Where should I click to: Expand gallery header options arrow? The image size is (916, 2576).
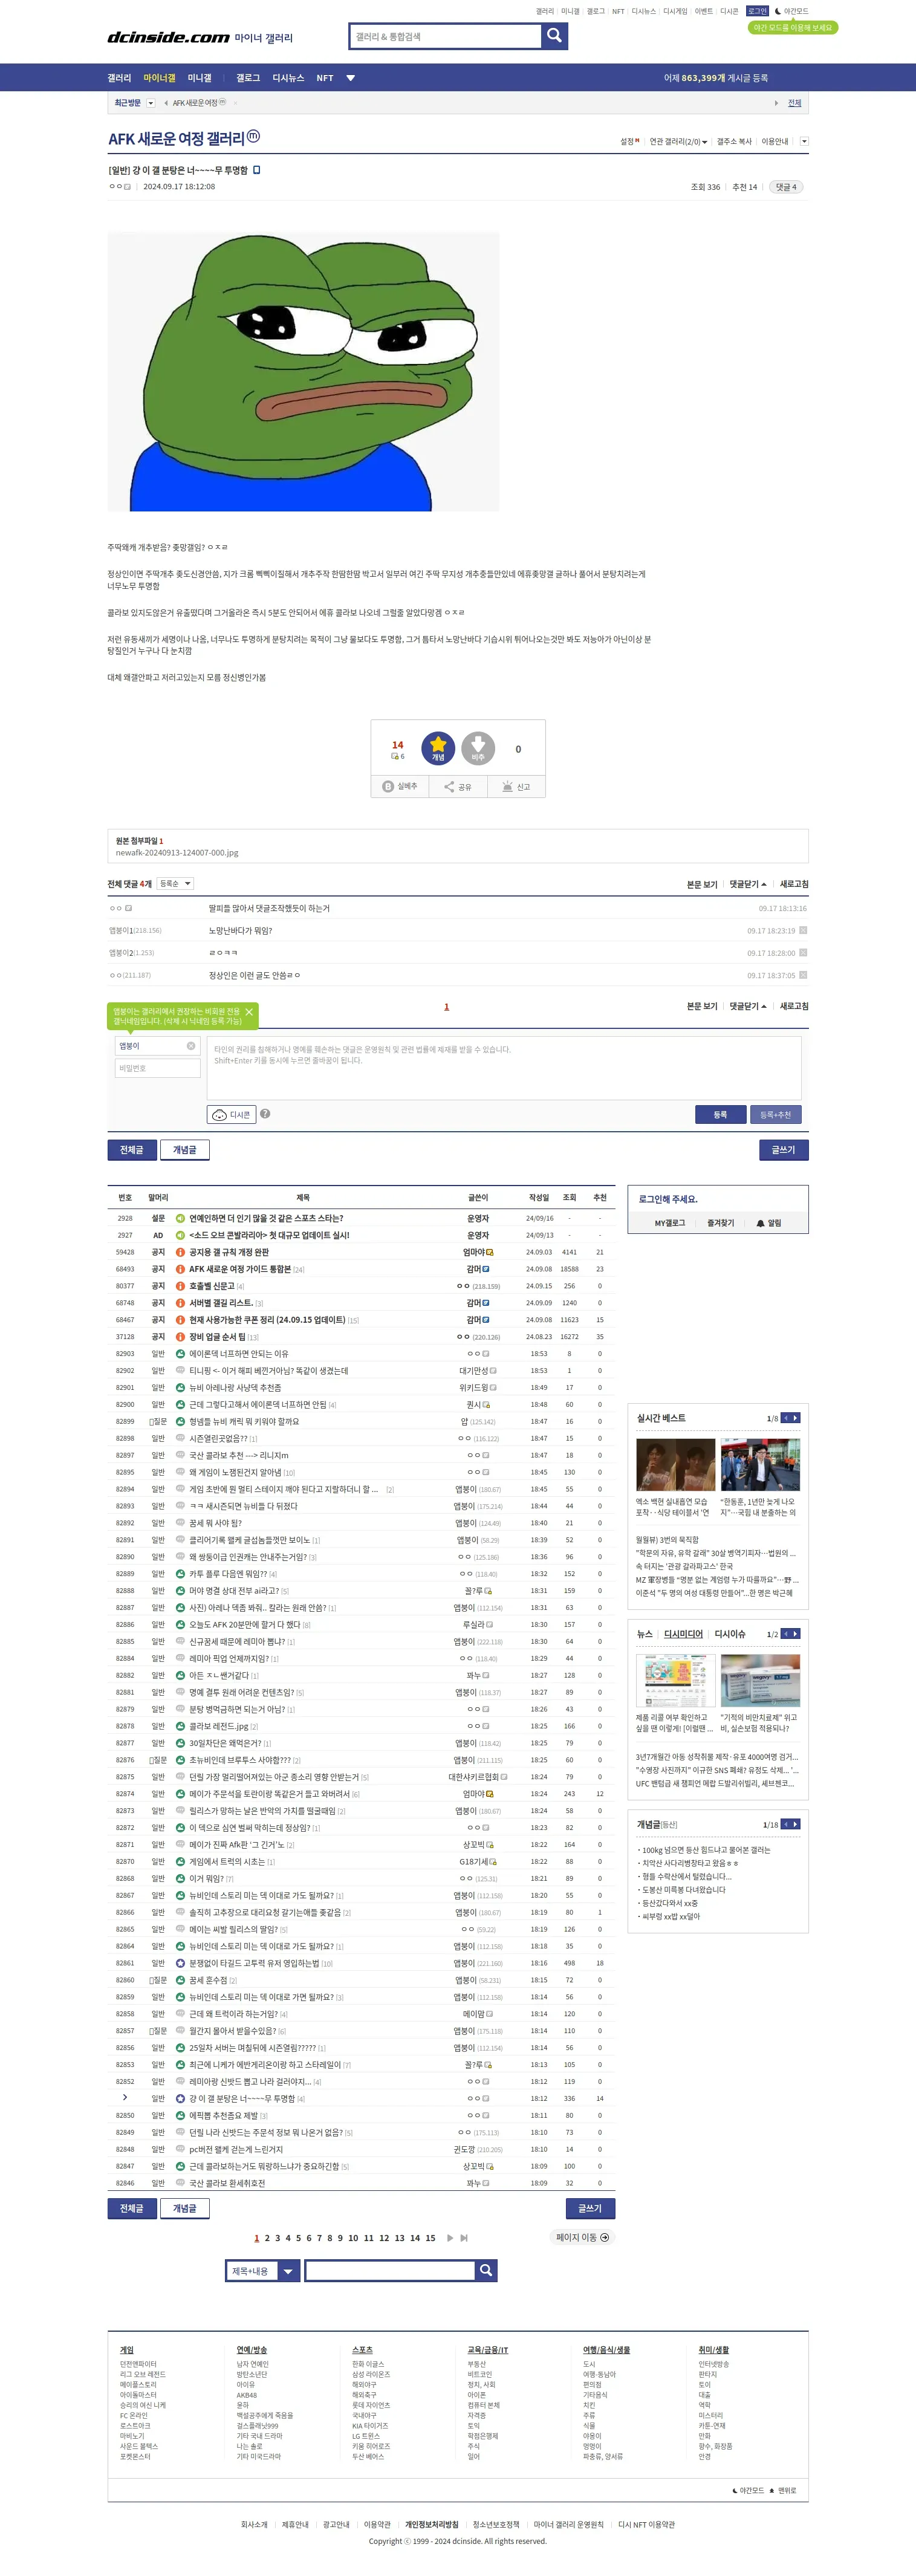click(804, 142)
